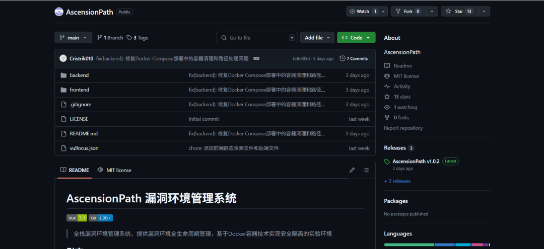The height and width of the screenshot is (249, 544).
Task: Expand the commit message ellipsis icon
Action: click(256, 58)
